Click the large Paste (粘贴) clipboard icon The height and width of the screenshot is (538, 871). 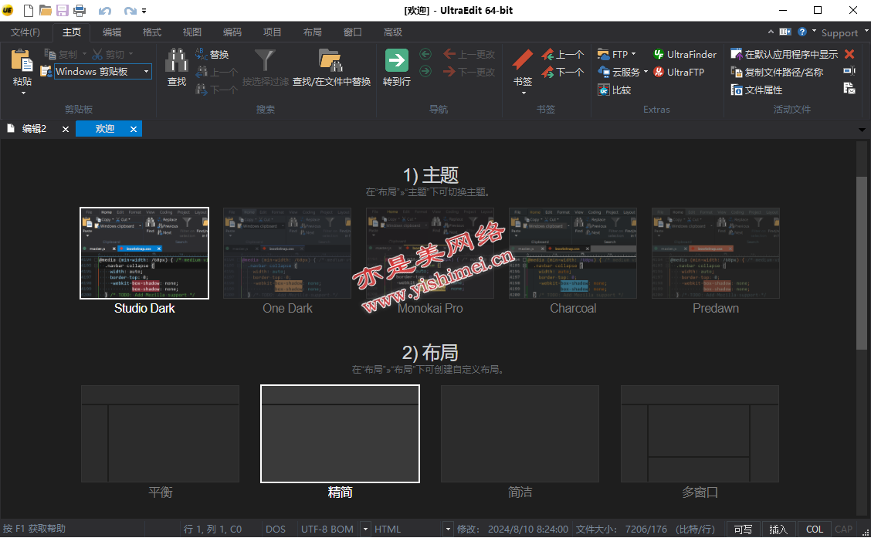(x=22, y=60)
